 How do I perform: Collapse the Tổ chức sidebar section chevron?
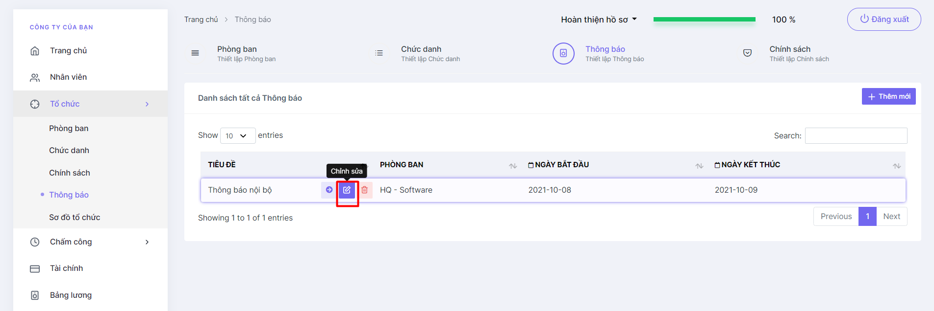click(147, 104)
